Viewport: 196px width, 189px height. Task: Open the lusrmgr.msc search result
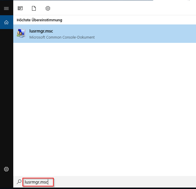[105, 34]
